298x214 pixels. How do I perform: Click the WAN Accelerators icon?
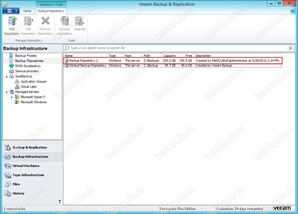click(12, 66)
